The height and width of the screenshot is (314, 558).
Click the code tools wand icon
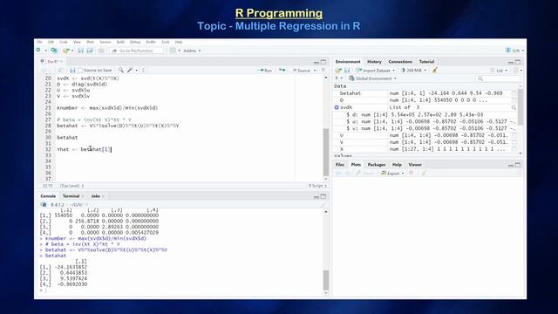130,70
